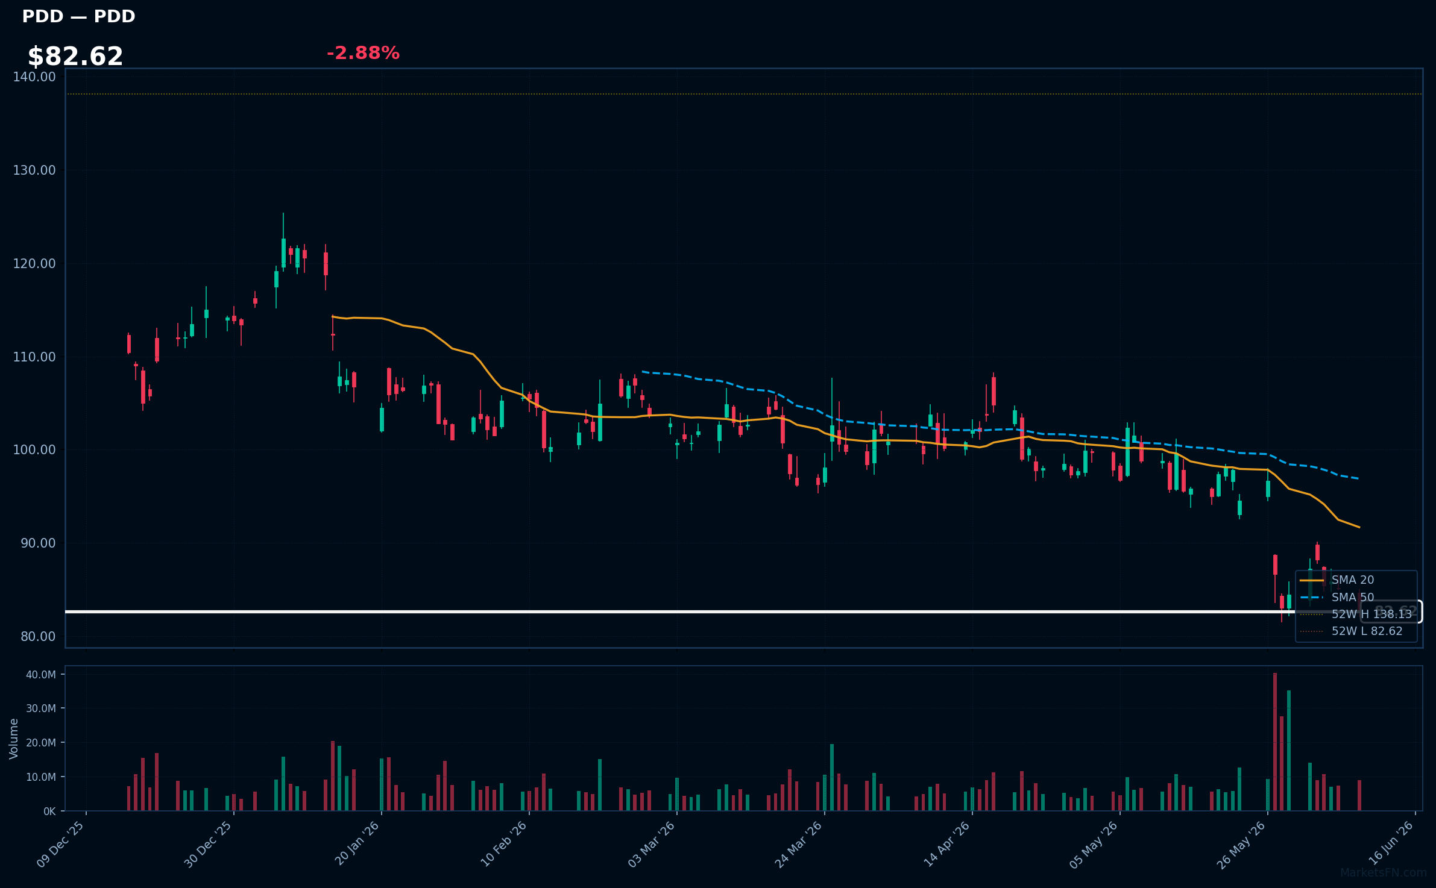Click the 30.0M volume axis label
Screen dimensions: 1436x888
[41, 708]
